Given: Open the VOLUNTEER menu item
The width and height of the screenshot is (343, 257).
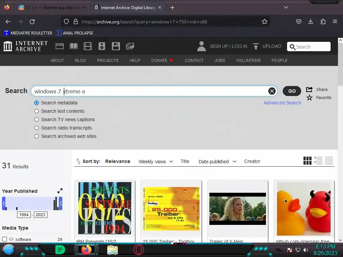Looking at the screenshot, I should pos(248,60).
